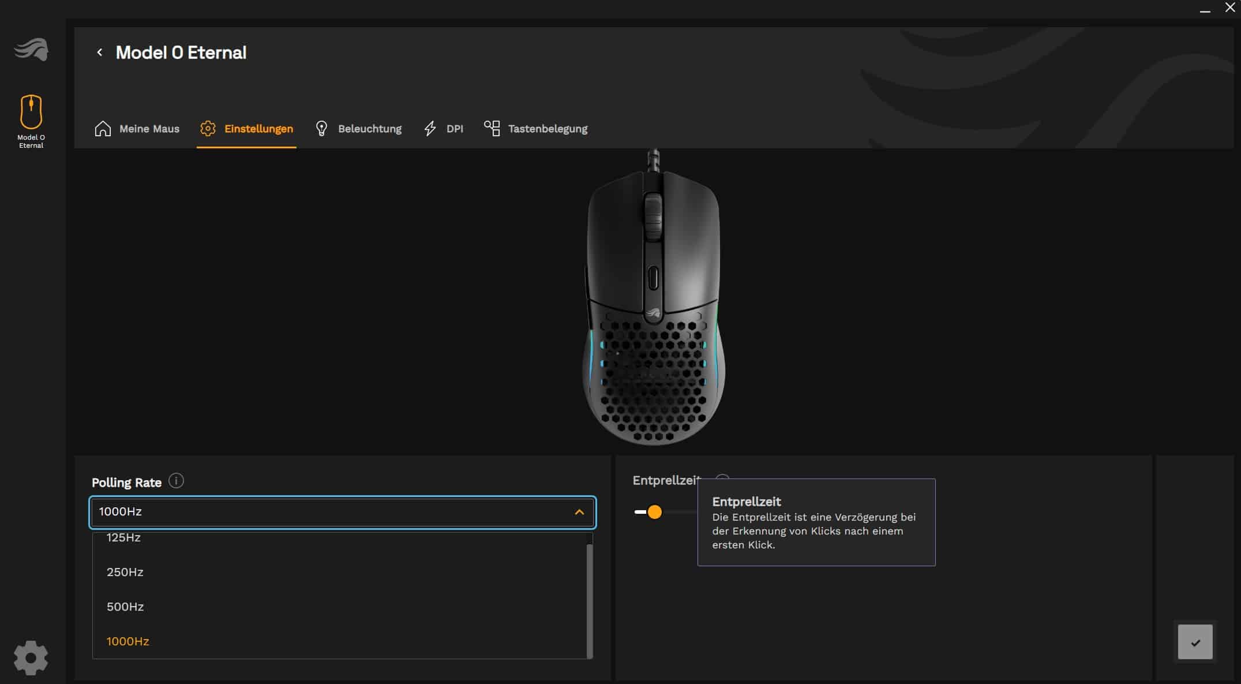
Task: Select the highlighted 1000Hz option
Action: [x=128, y=641]
